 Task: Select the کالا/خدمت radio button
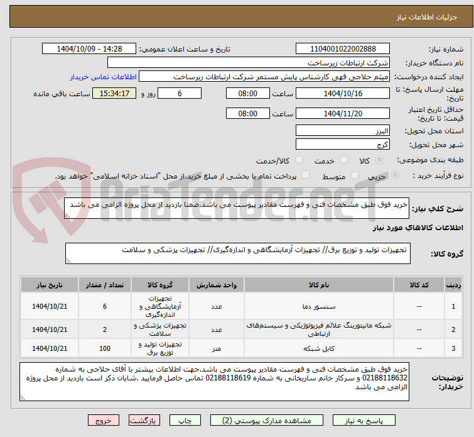(299, 160)
